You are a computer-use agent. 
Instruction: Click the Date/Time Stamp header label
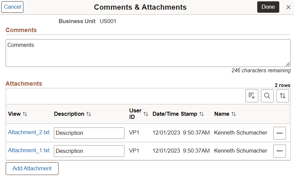click(175, 114)
